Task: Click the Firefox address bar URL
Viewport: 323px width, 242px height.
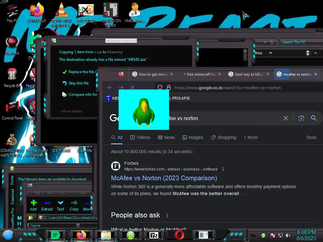Action: point(228,88)
